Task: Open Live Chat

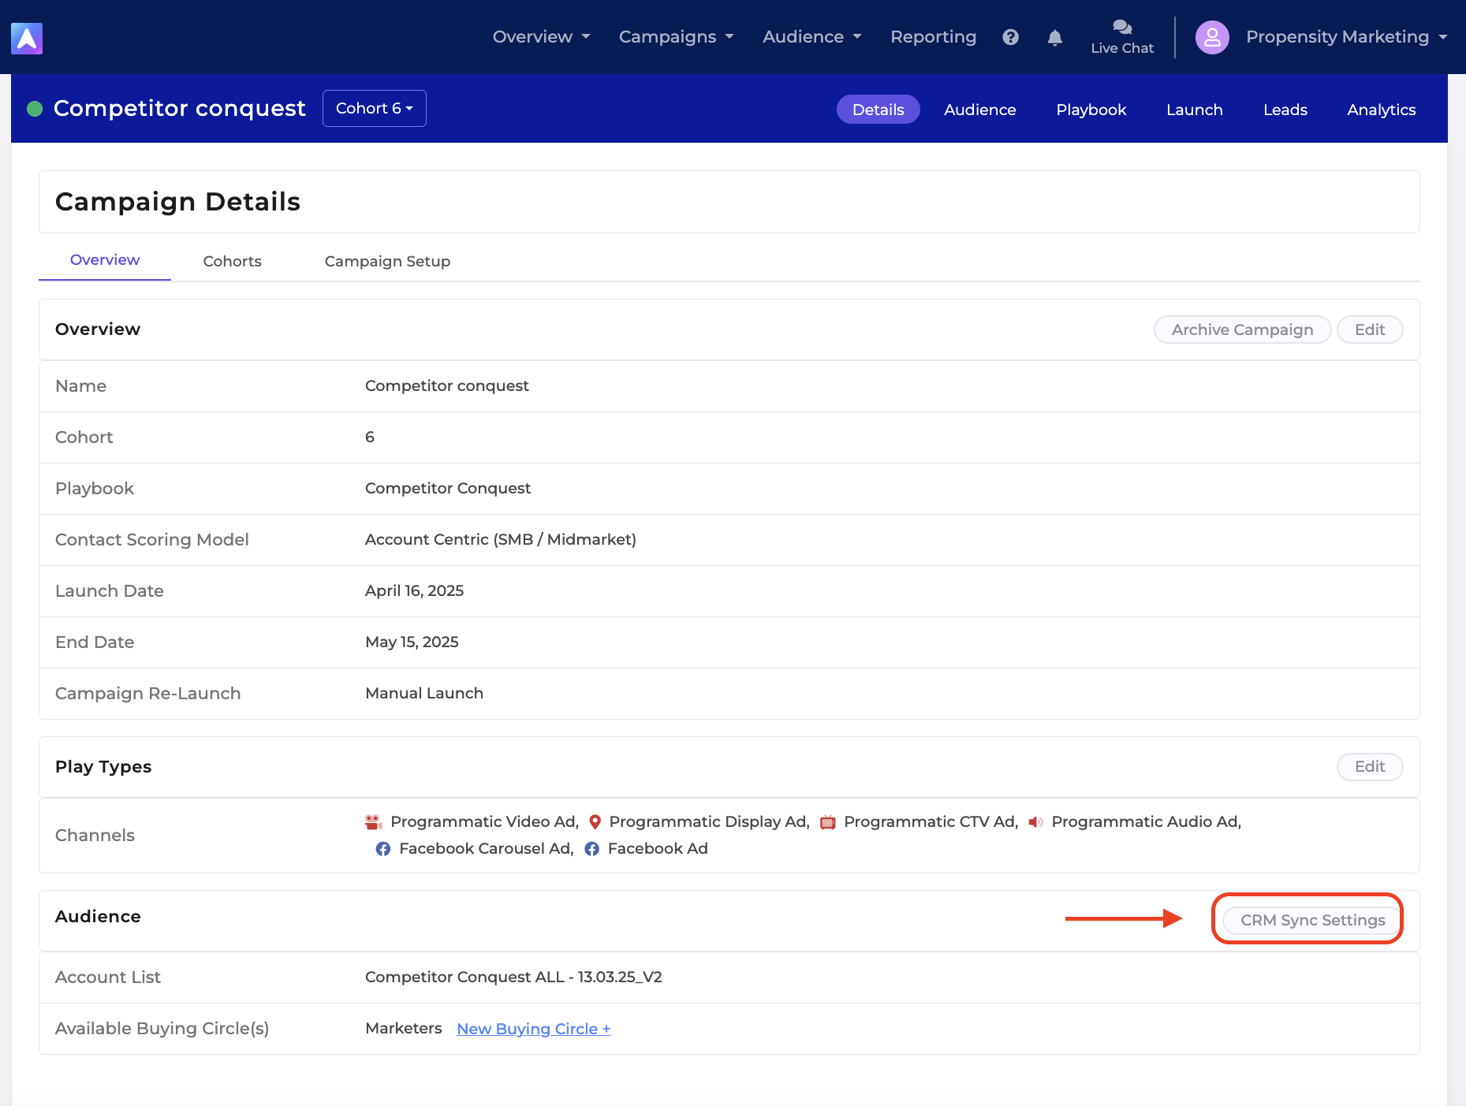Action: point(1122,37)
